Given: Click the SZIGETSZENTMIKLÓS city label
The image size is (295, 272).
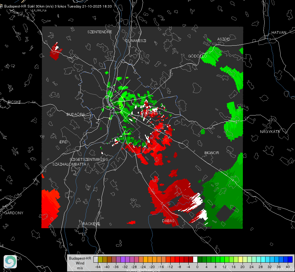Looking at the screenshot, I should 89,159.
